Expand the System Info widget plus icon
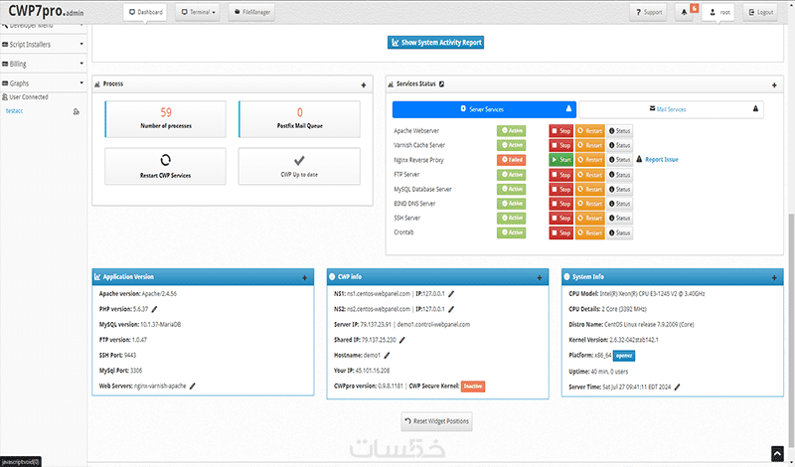The width and height of the screenshot is (795, 467). (774, 278)
